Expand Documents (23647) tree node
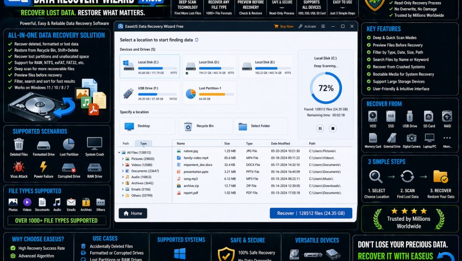The width and height of the screenshot is (462, 261). point(123,171)
